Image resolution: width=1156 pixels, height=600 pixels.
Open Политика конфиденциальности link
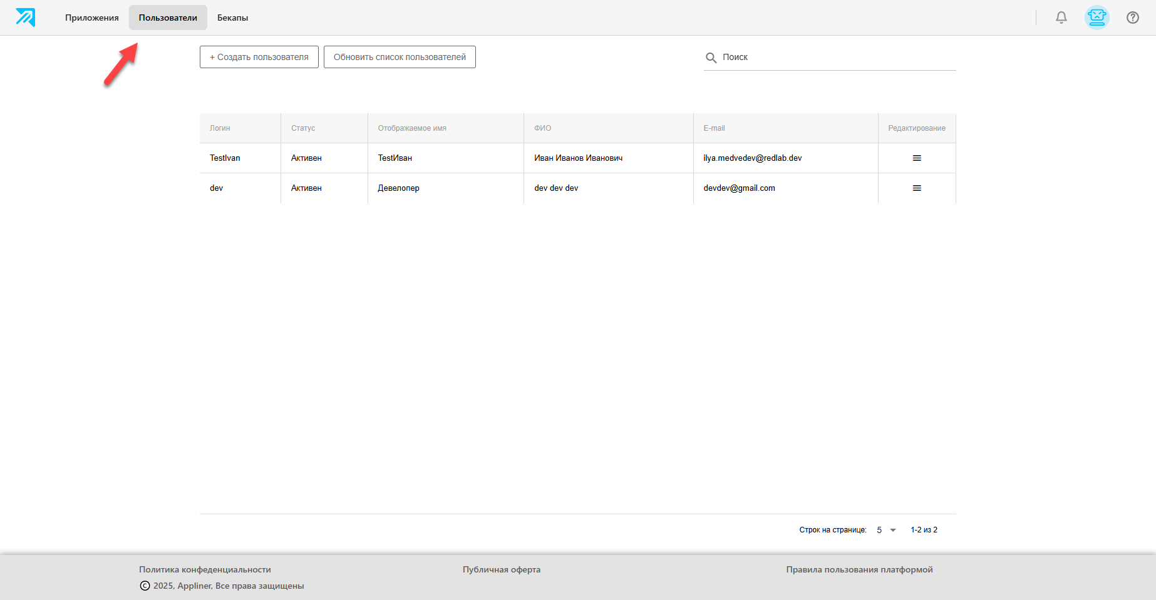(x=205, y=569)
